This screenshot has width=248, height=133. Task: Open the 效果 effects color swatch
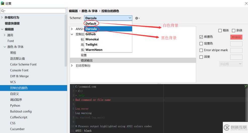pyautogui.click(x=236, y=57)
